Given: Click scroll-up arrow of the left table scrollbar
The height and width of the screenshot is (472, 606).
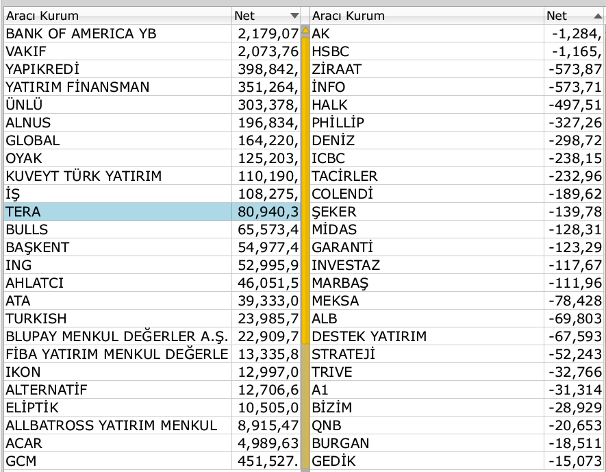Looking at the screenshot, I should click(305, 29).
